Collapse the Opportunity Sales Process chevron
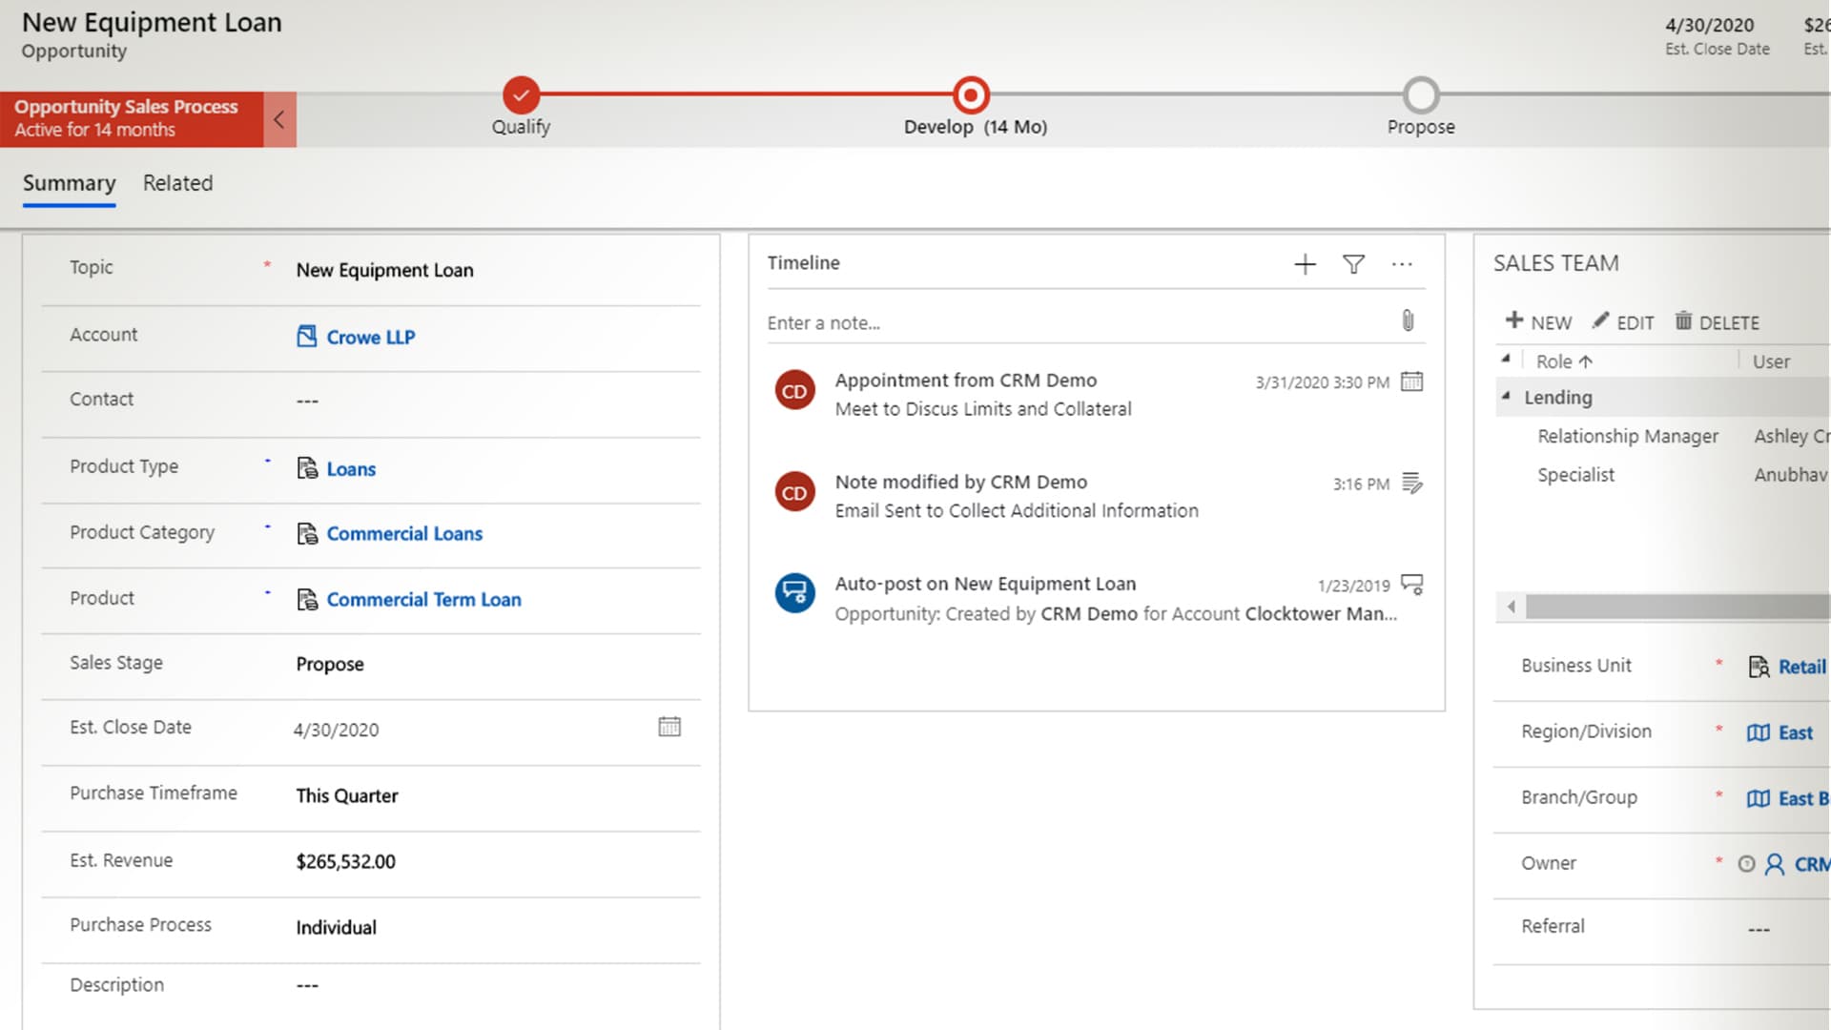The height and width of the screenshot is (1030, 1831). (x=279, y=120)
